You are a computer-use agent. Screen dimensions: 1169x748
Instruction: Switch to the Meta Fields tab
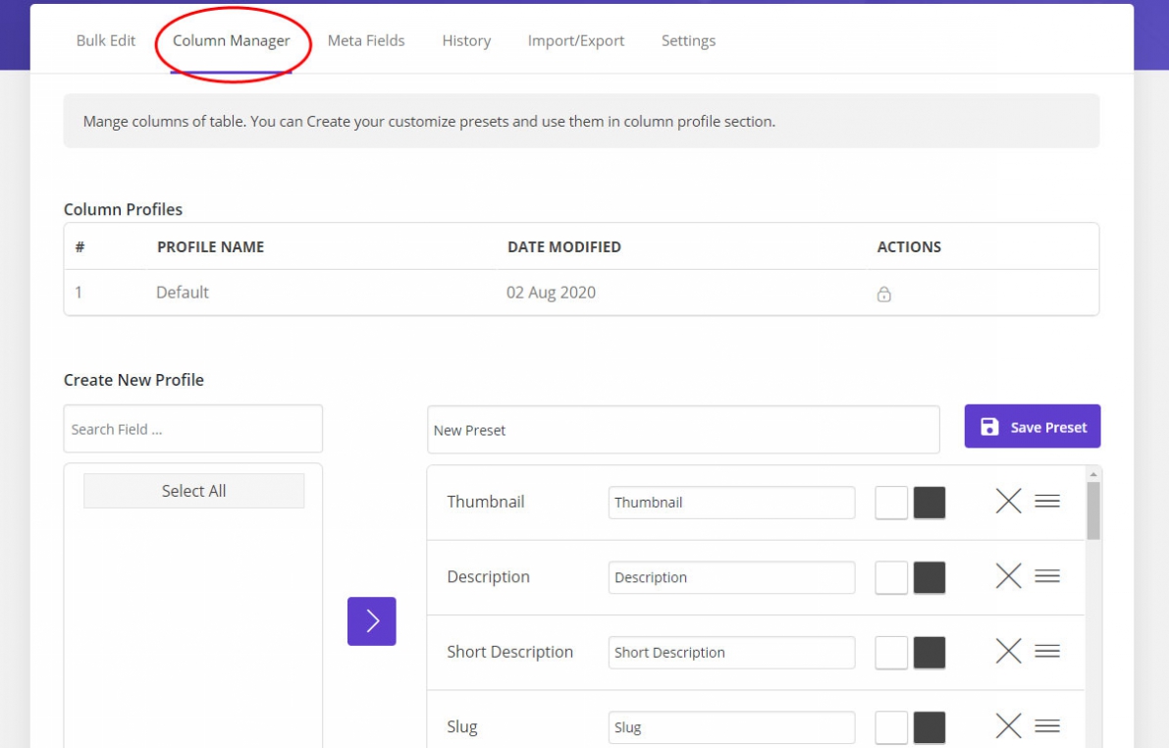[366, 40]
